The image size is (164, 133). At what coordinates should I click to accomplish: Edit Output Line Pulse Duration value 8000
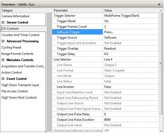tap(131, 120)
